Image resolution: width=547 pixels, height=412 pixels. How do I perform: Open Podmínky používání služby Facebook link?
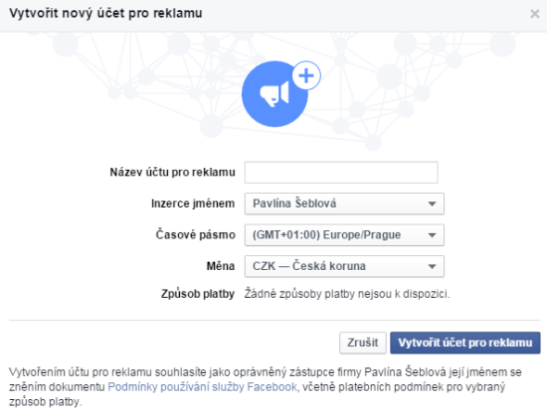click(x=202, y=387)
